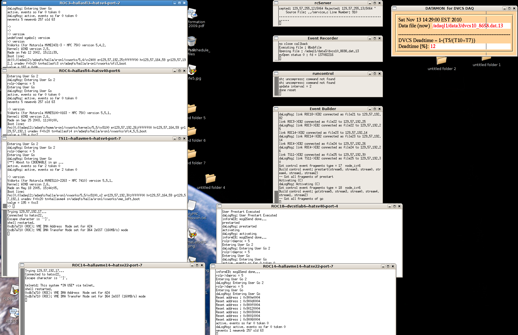Open window menu of ROC14 window showing telnetd message
This screenshot has height=335, width=518.
[x=22, y=265]
